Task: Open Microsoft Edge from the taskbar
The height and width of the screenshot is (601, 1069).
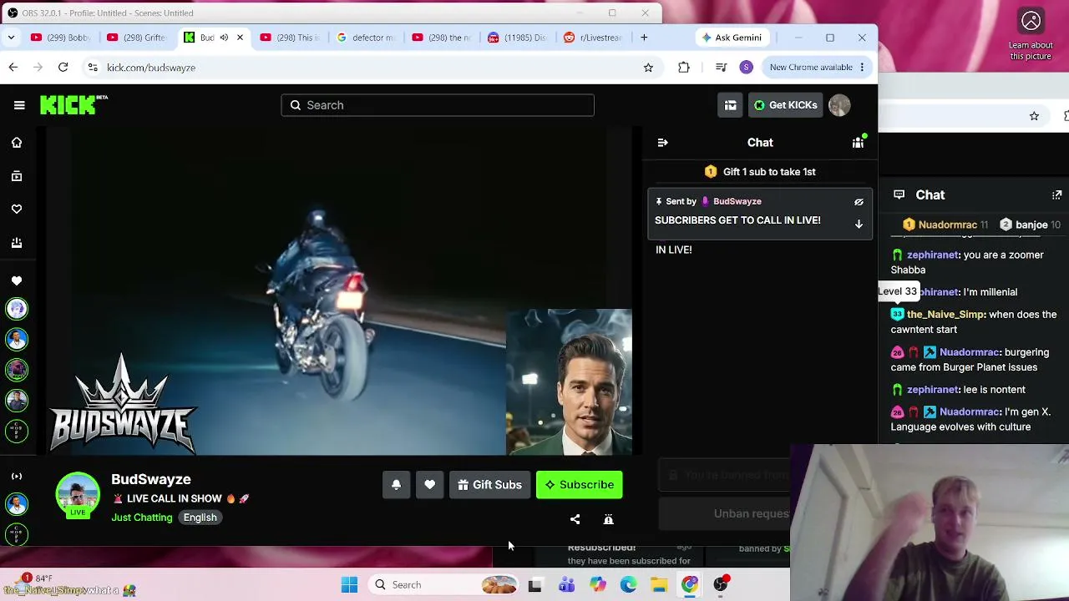Action: (628, 585)
